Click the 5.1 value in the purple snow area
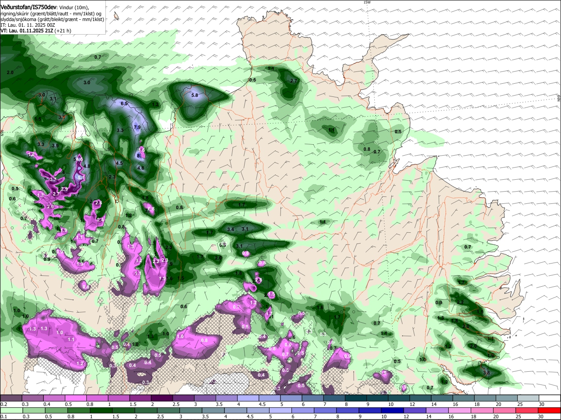Viewport: 561px width, 420px height. (x=81, y=178)
